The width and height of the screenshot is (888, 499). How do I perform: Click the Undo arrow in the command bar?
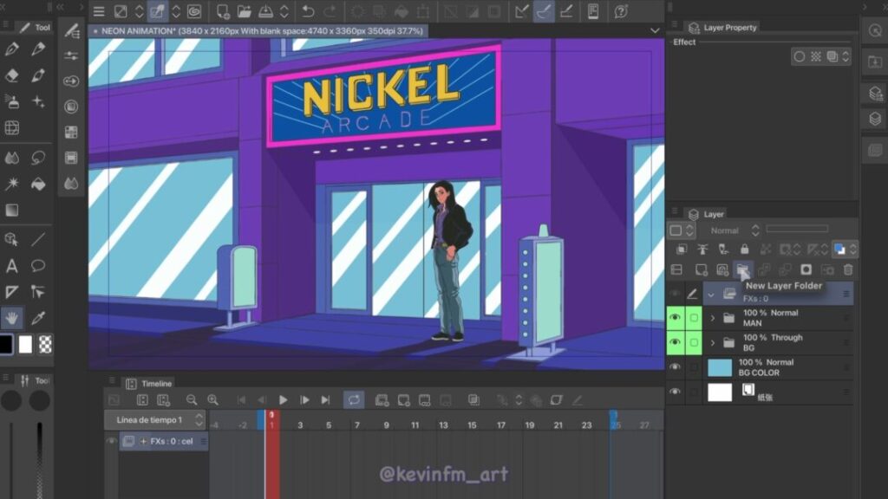point(308,11)
